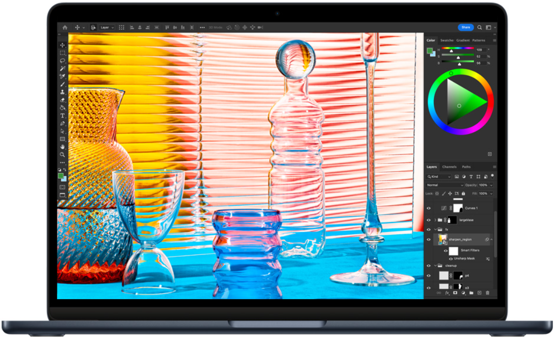Screen dimensions: 554x339
Task: Change screen mode at toolbox bottom
Action: click(x=62, y=195)
